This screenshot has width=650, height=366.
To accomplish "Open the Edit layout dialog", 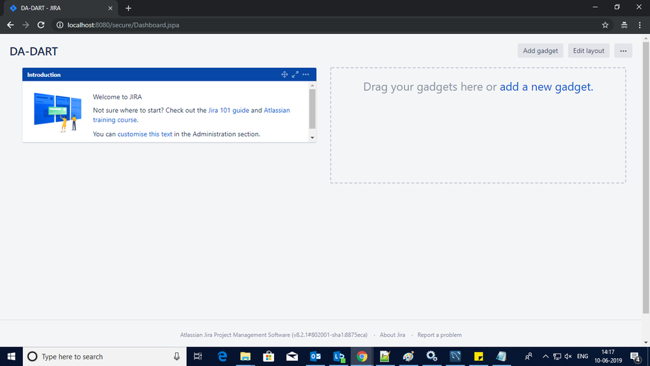I will coord(588,51).
